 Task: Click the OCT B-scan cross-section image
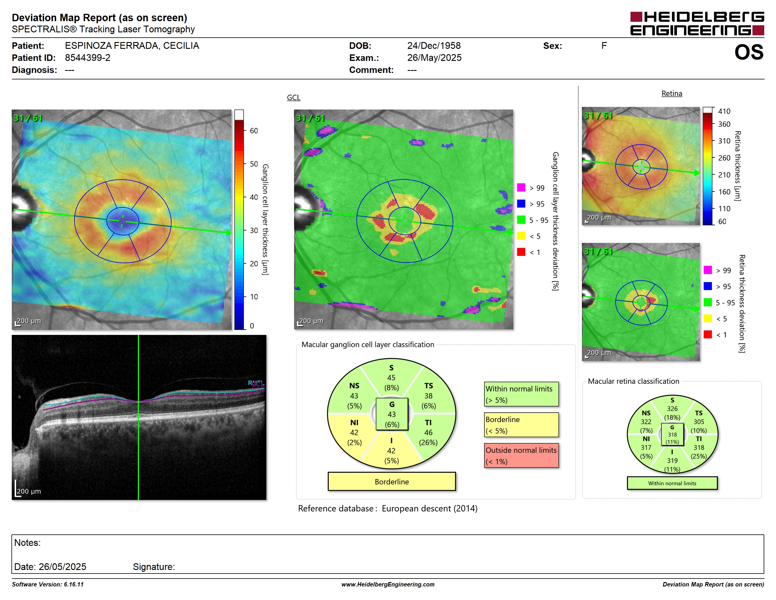point(139,417)
